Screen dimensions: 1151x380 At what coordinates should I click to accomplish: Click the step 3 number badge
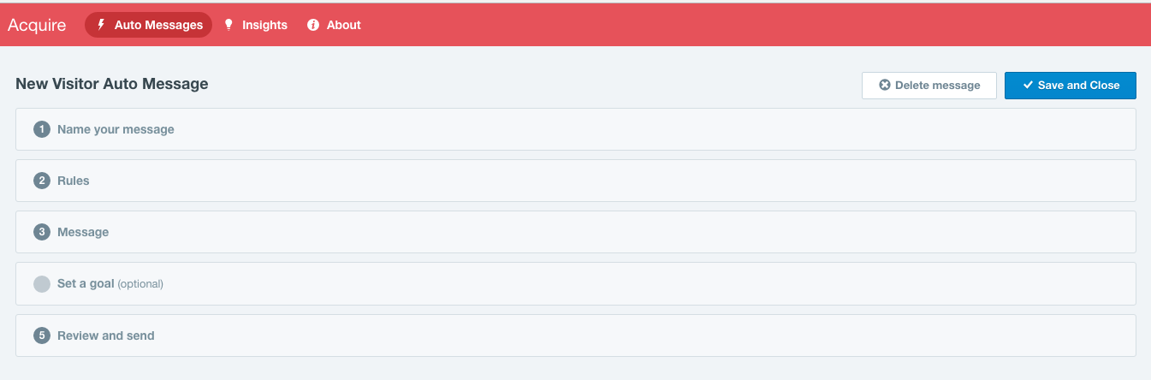pos(41,232)
